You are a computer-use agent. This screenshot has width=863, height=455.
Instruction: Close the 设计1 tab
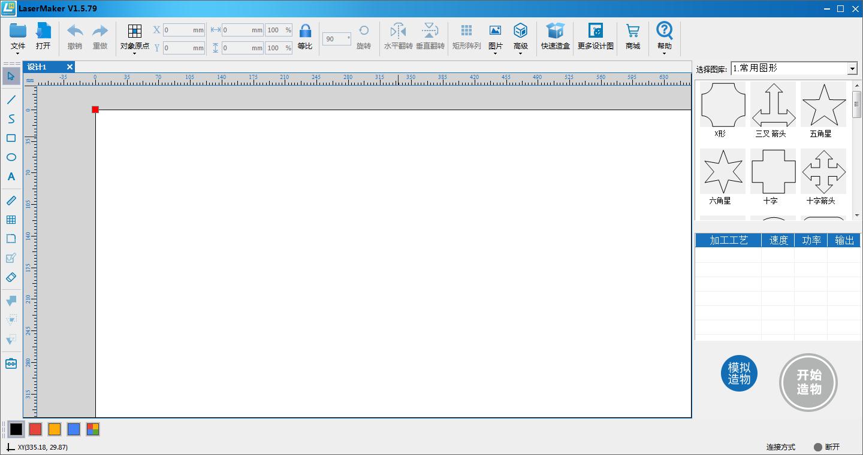pyautogui.click(x=70, y=67)
